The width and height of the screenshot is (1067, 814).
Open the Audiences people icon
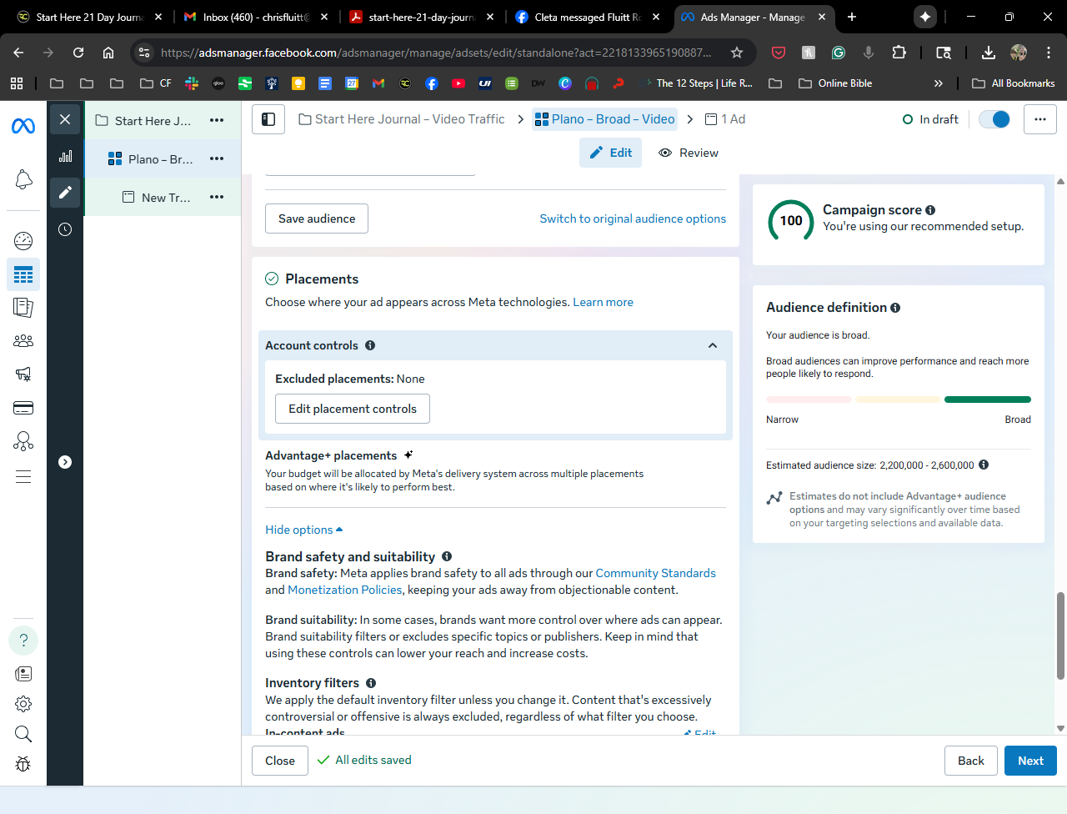23,341
